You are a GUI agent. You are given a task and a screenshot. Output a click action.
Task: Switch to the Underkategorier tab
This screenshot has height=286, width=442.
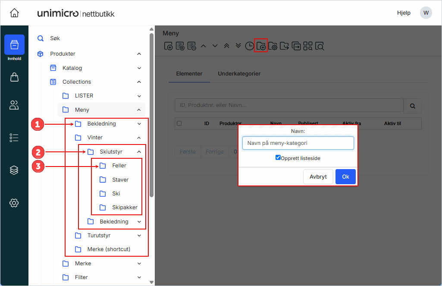point(239,74)
